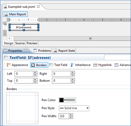The image size is (131, 126).
Task: Close the Properties view tab
Action: click(25, 50)
